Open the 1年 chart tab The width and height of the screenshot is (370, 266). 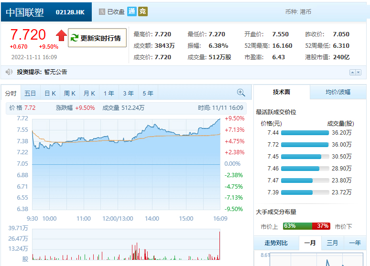109,93
